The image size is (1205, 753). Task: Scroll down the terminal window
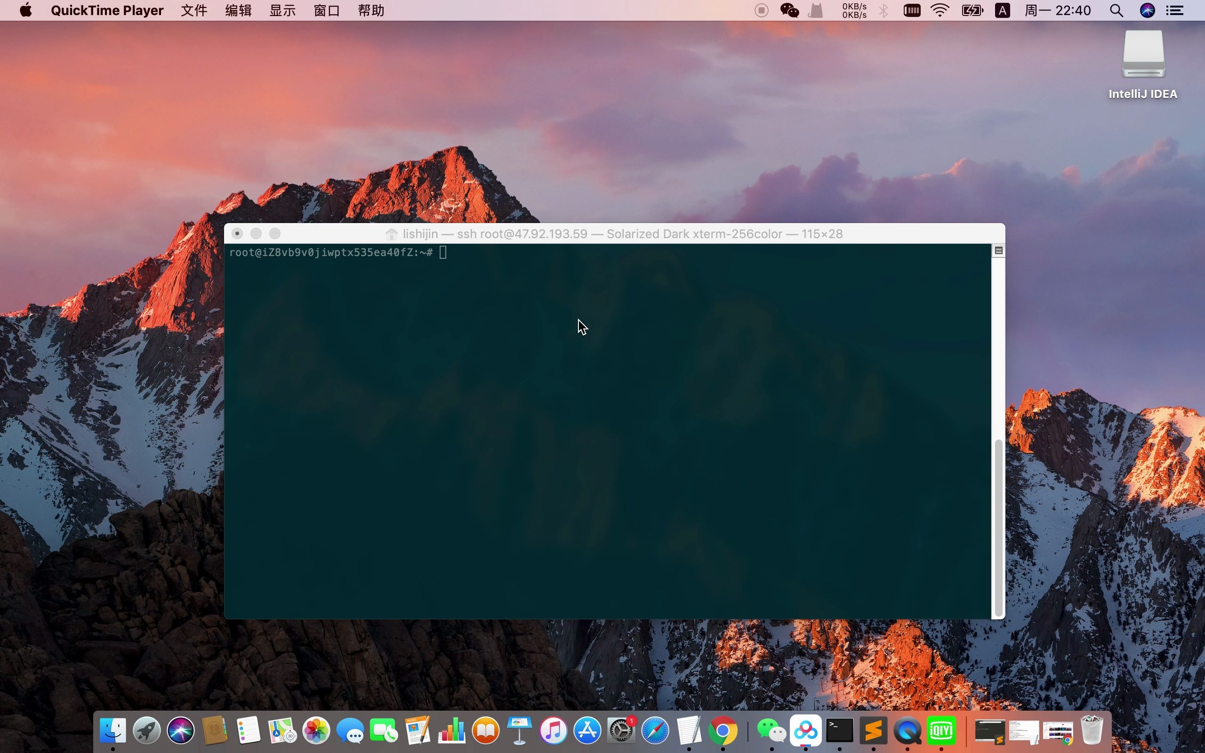pyautogui.click(x=998, y=612)
